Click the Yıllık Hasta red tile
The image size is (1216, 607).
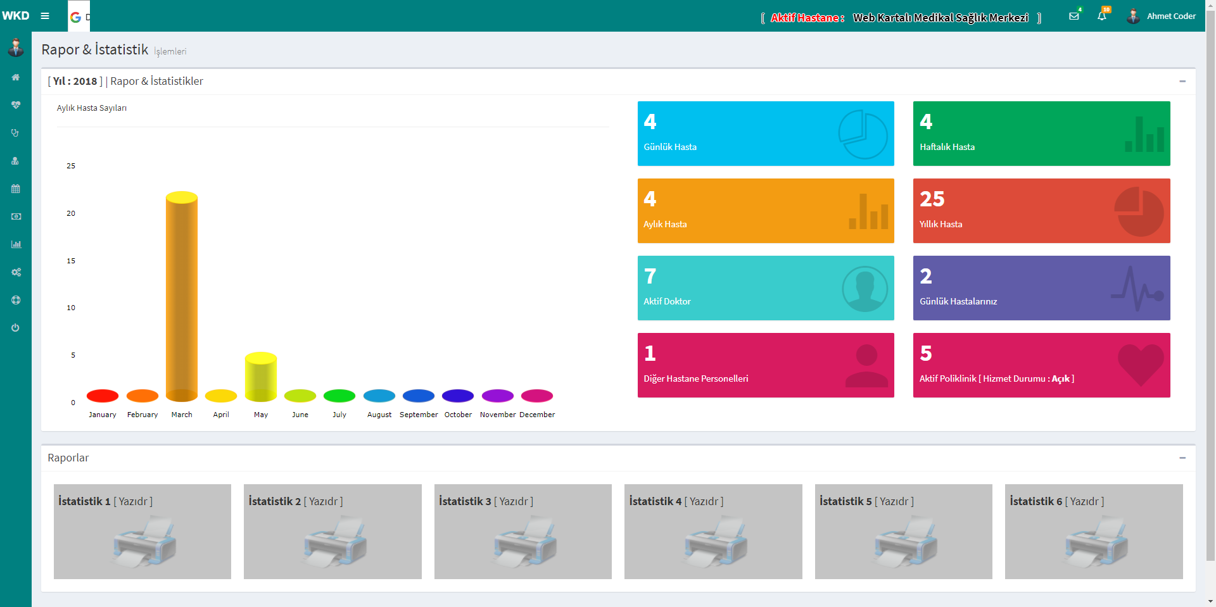coord(1041,211)
